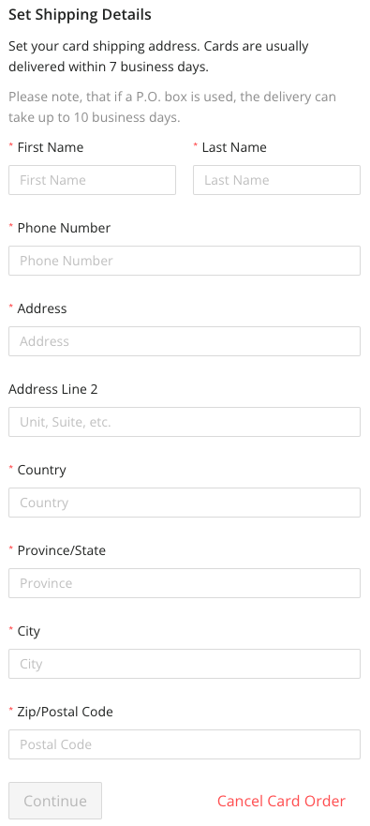Viewport: 370px width, 826px height.
Task: Activate the Unit, Suite, etc. field
Action: coord(185,422)
